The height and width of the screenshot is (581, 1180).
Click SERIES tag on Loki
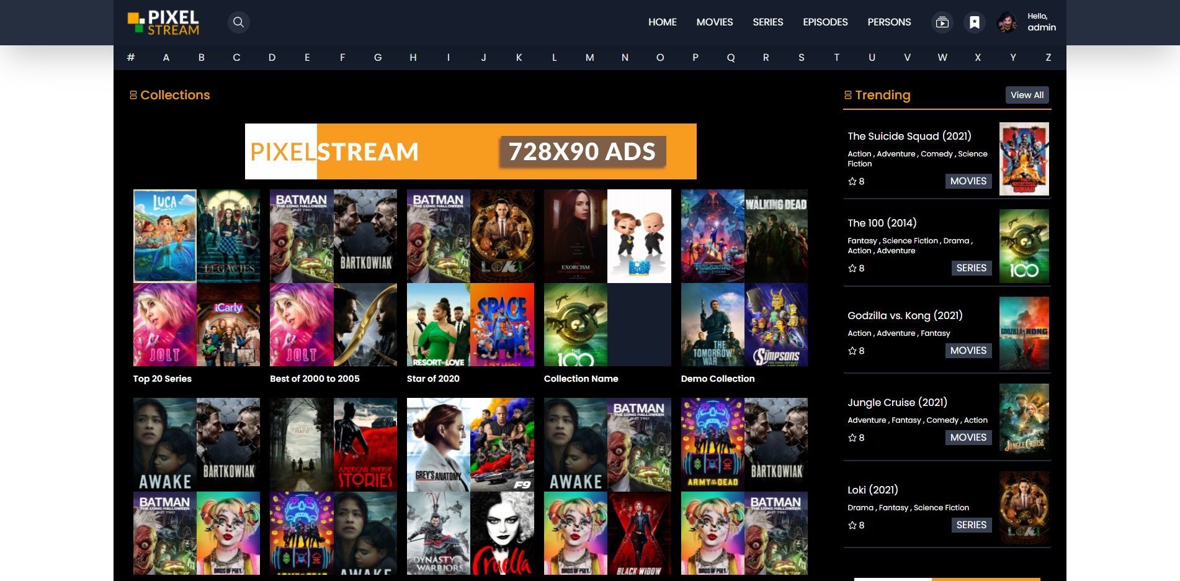(x=971, y=525)
